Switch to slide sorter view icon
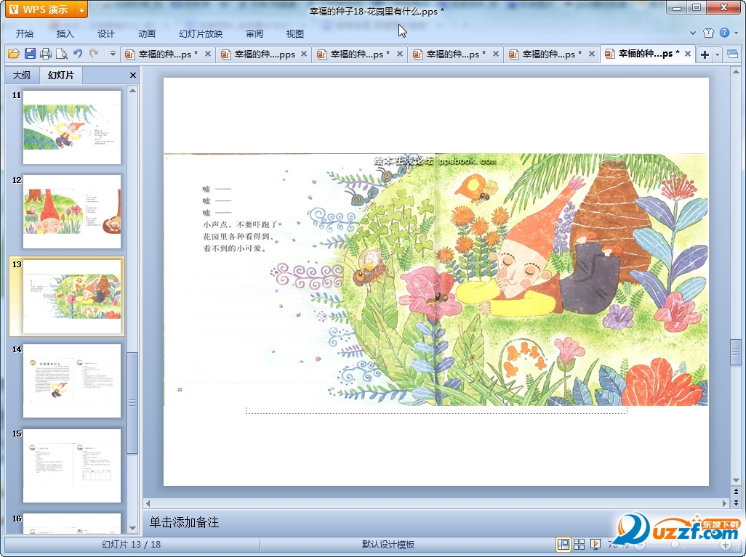This screenshot has width=746, height=557. click(x=579, y=544)
